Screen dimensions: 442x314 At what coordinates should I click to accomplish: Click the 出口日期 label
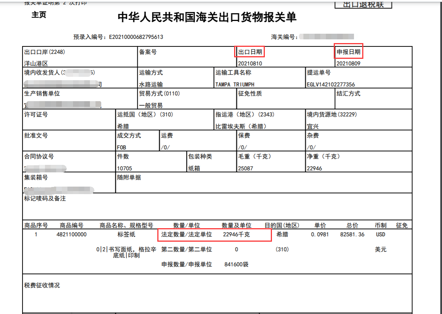click(250, 52)
